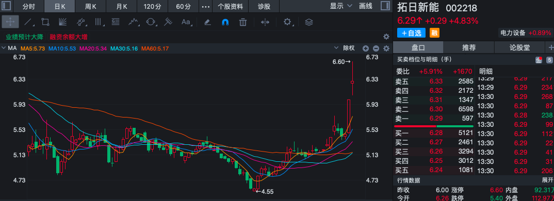Switch to 分时 intraday chart tab
554x201 pixels.
28,6
